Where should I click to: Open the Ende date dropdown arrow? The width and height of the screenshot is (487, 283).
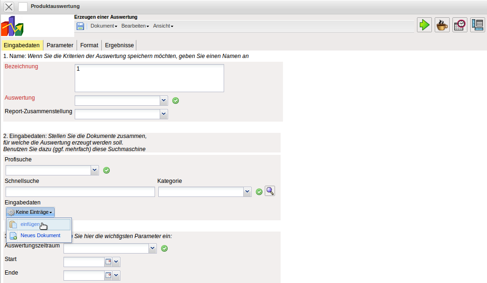(116, 275)
